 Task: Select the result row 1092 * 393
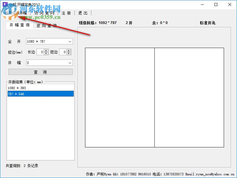click(40, 88)
